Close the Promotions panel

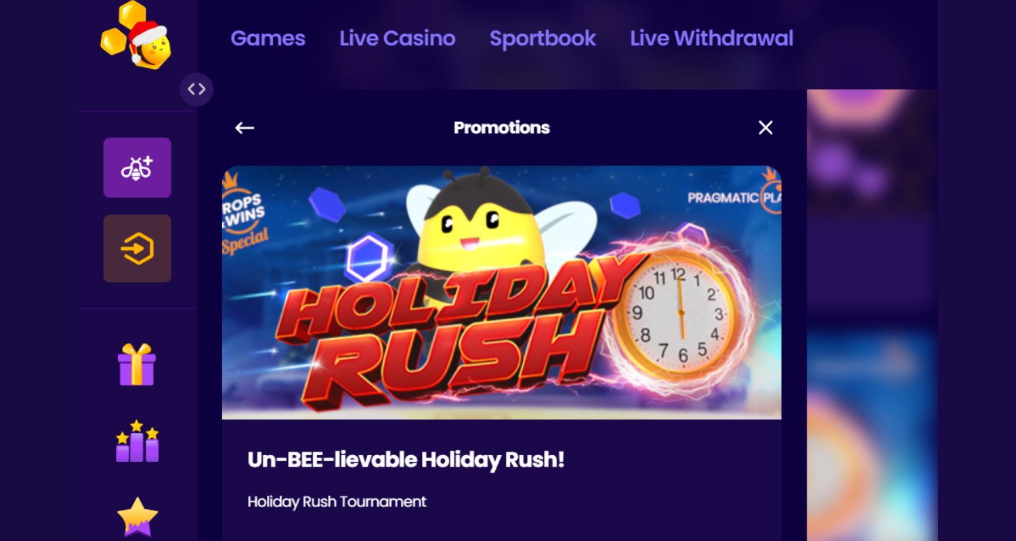point(765,128)
